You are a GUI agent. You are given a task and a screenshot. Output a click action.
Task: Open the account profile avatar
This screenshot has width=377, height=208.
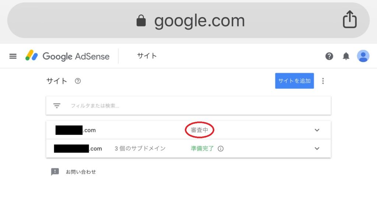(x=363, y=56)
